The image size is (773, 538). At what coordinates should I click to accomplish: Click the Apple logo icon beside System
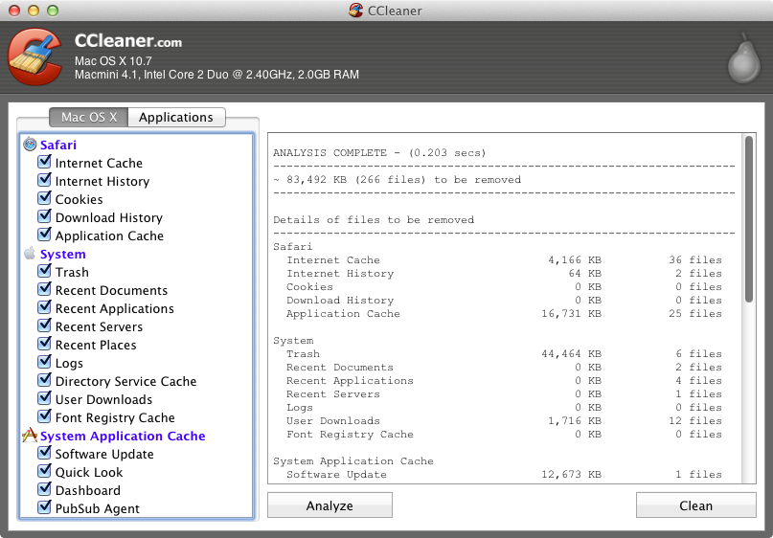coord(30,254)
